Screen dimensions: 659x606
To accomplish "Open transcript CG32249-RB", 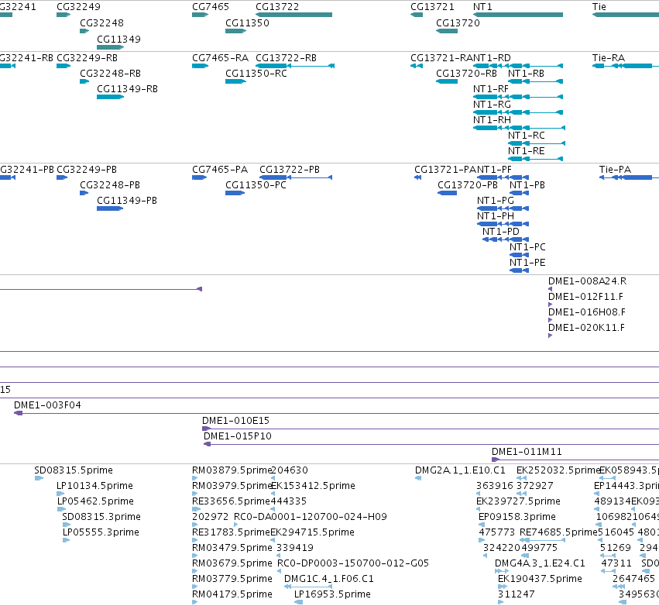I will click(87, 58).
